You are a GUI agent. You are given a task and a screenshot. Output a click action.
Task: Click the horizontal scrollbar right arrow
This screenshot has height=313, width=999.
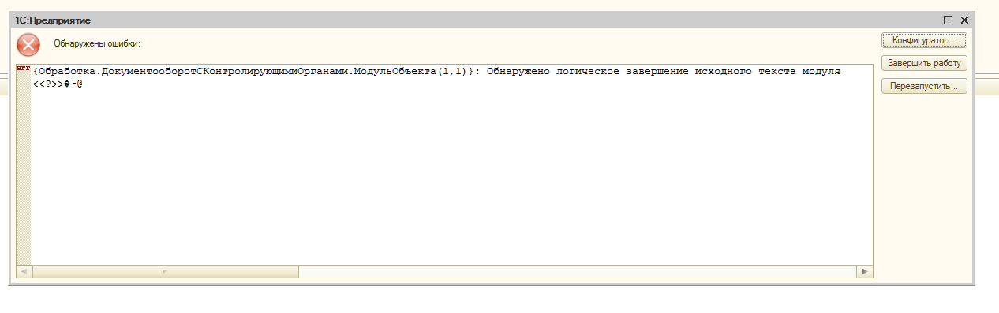coord(866,271)
